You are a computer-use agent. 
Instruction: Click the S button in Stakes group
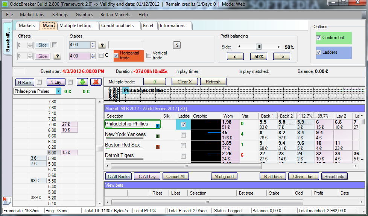[177, 45]
